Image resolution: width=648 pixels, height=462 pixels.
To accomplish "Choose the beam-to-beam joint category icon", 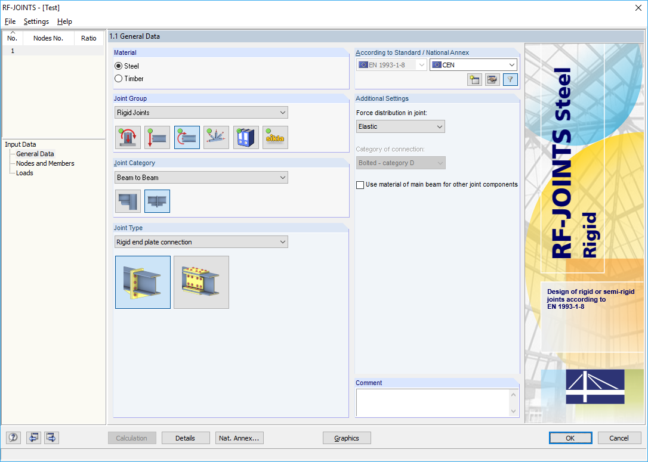I will click(x=158, y=201).
